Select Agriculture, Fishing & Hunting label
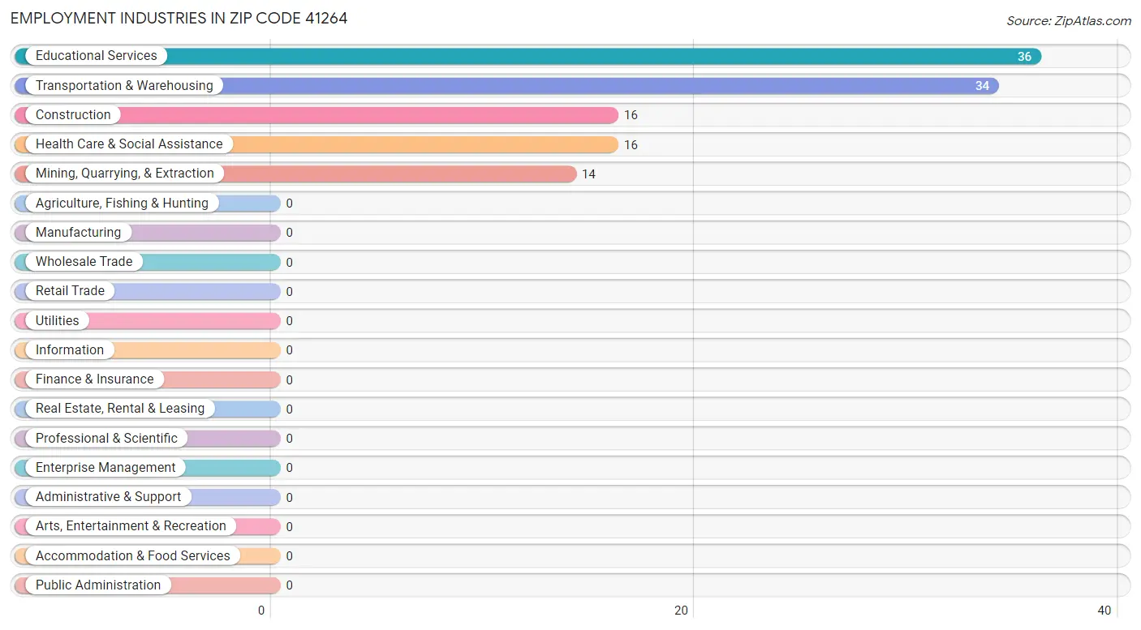1141x630 pixels. click(x=122, y=203)
